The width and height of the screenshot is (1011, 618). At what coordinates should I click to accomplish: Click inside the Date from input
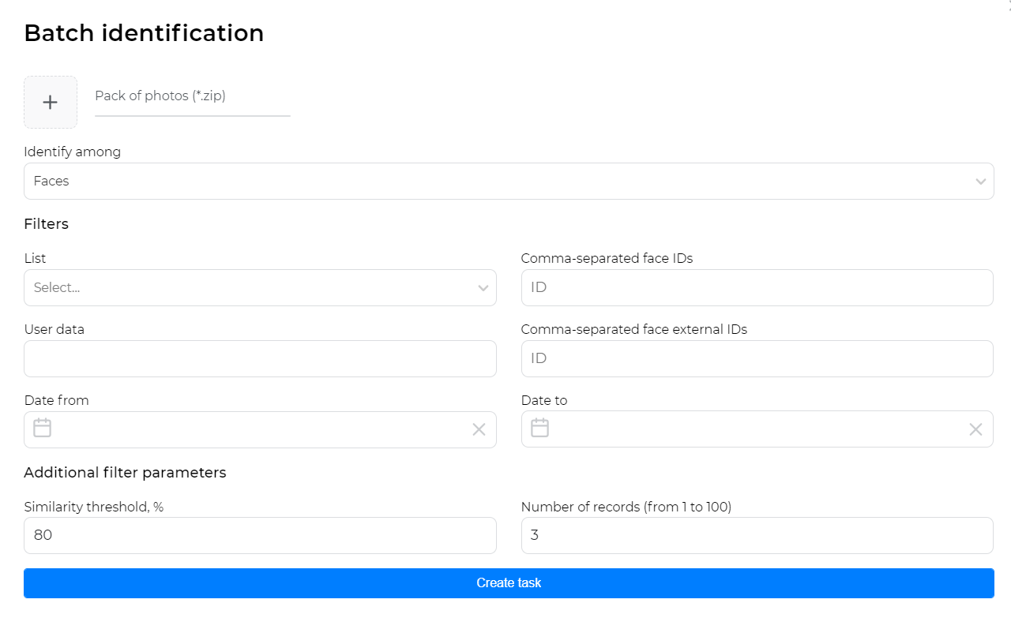point(261,429)
